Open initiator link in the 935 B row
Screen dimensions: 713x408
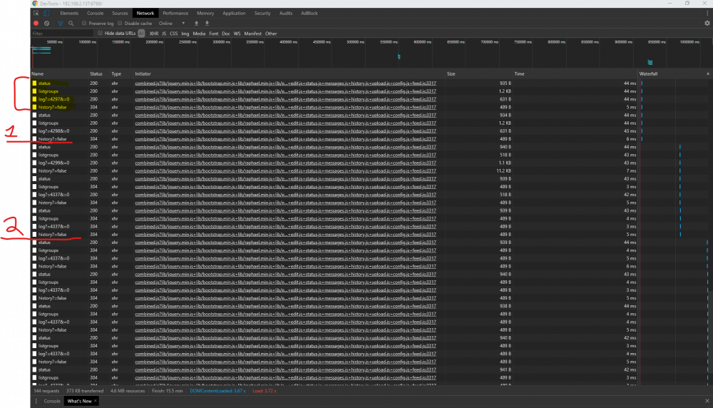click(x=286, y=83)
